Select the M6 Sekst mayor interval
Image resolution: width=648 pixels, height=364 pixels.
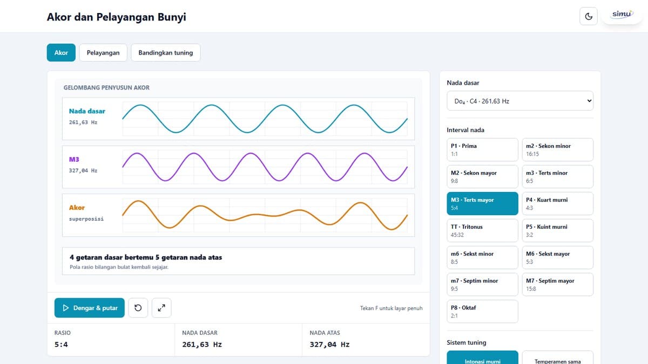tap(557, 257)
